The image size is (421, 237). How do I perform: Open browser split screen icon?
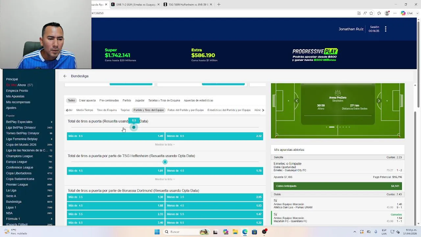click(359, 13)
